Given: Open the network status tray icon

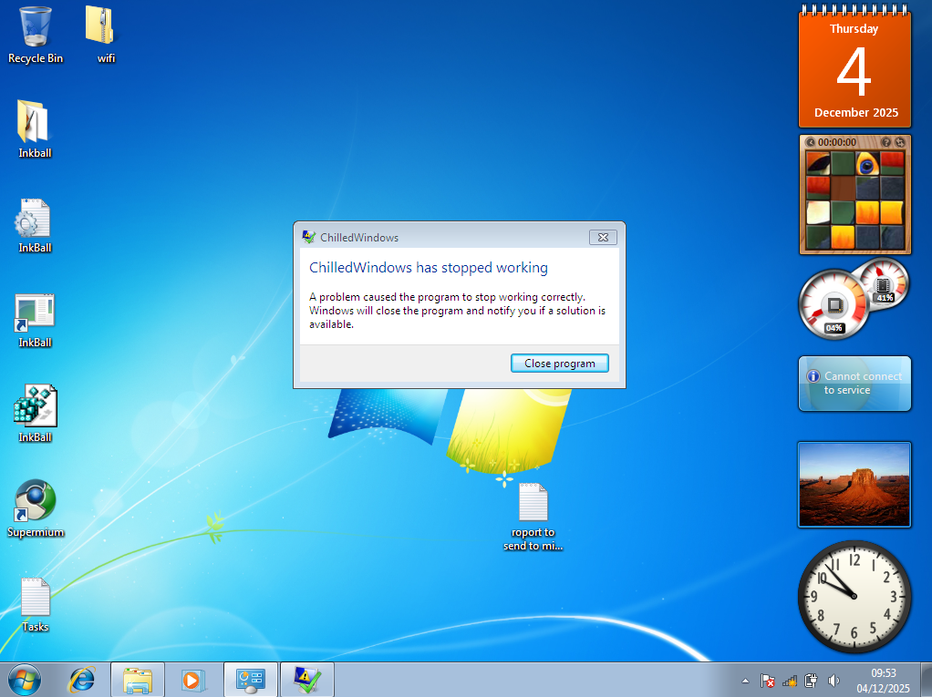Looking at the screenshot, I should pos(790,681).
